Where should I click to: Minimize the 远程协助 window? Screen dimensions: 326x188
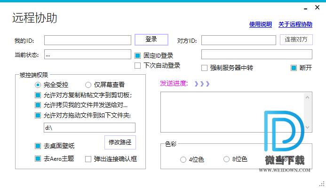(x=305, y=8)
